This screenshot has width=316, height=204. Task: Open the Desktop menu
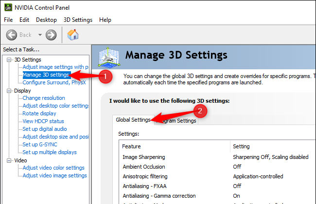click(46, 20)
